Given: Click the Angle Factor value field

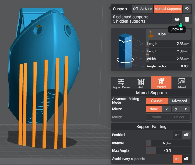Looking at the screenshot, I should tap(168, 66).
